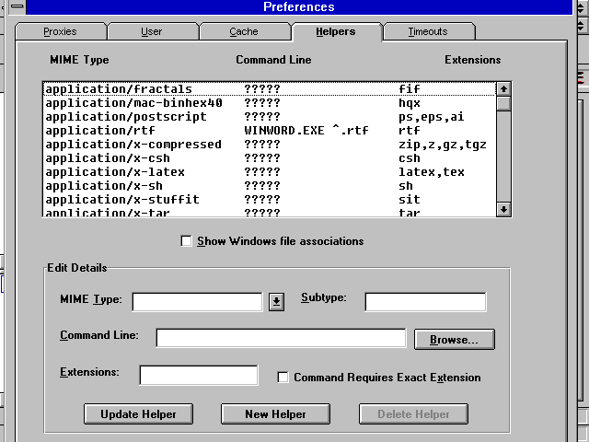Click the list scrollbar down arrow
The height and width of the screenshot is (442, 589).
(503, 209)
